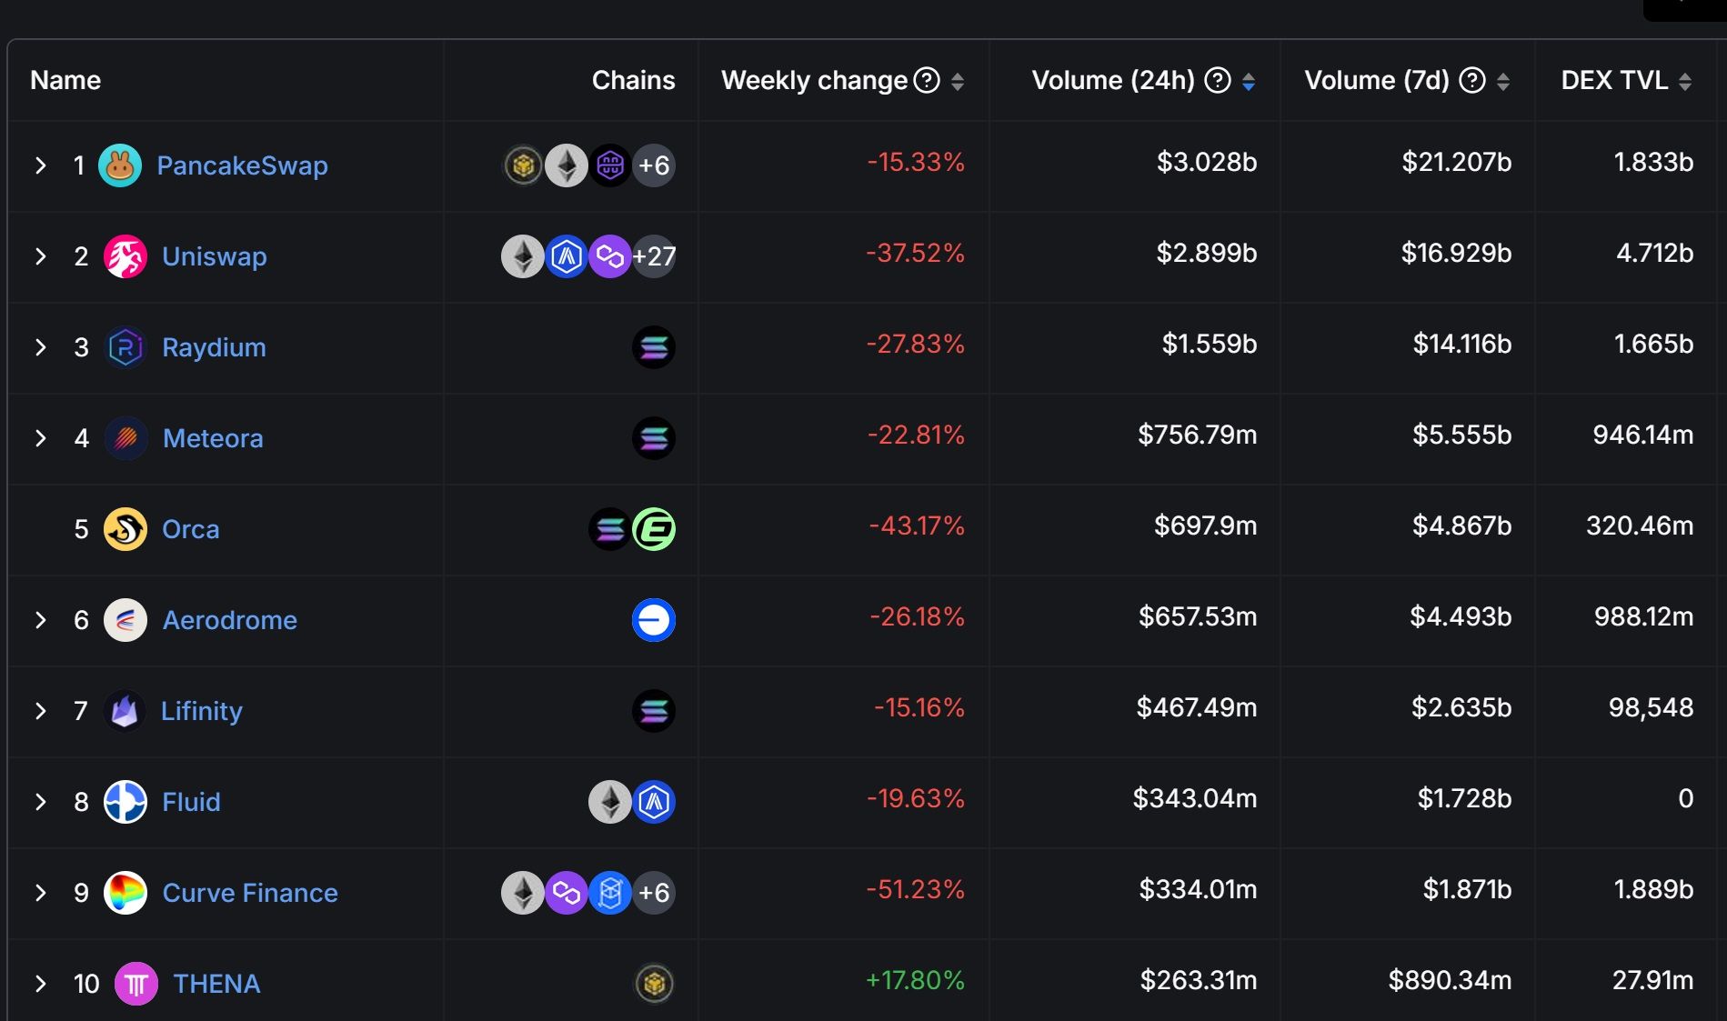Expand the Fluid row

pos(40,802)
